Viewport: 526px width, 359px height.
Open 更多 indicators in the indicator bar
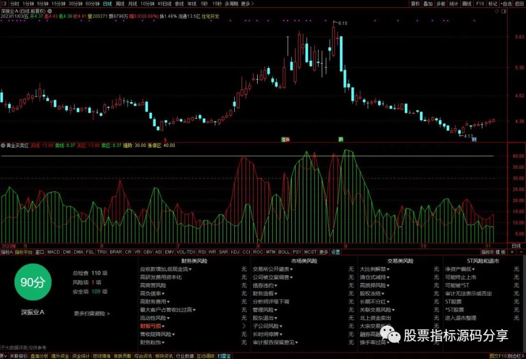(323, 251)
